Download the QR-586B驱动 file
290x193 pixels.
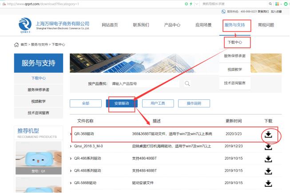268,183
